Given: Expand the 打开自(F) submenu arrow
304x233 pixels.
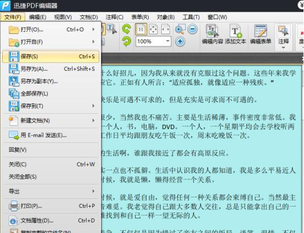Looking at the screenshot, I should (93, 42).
